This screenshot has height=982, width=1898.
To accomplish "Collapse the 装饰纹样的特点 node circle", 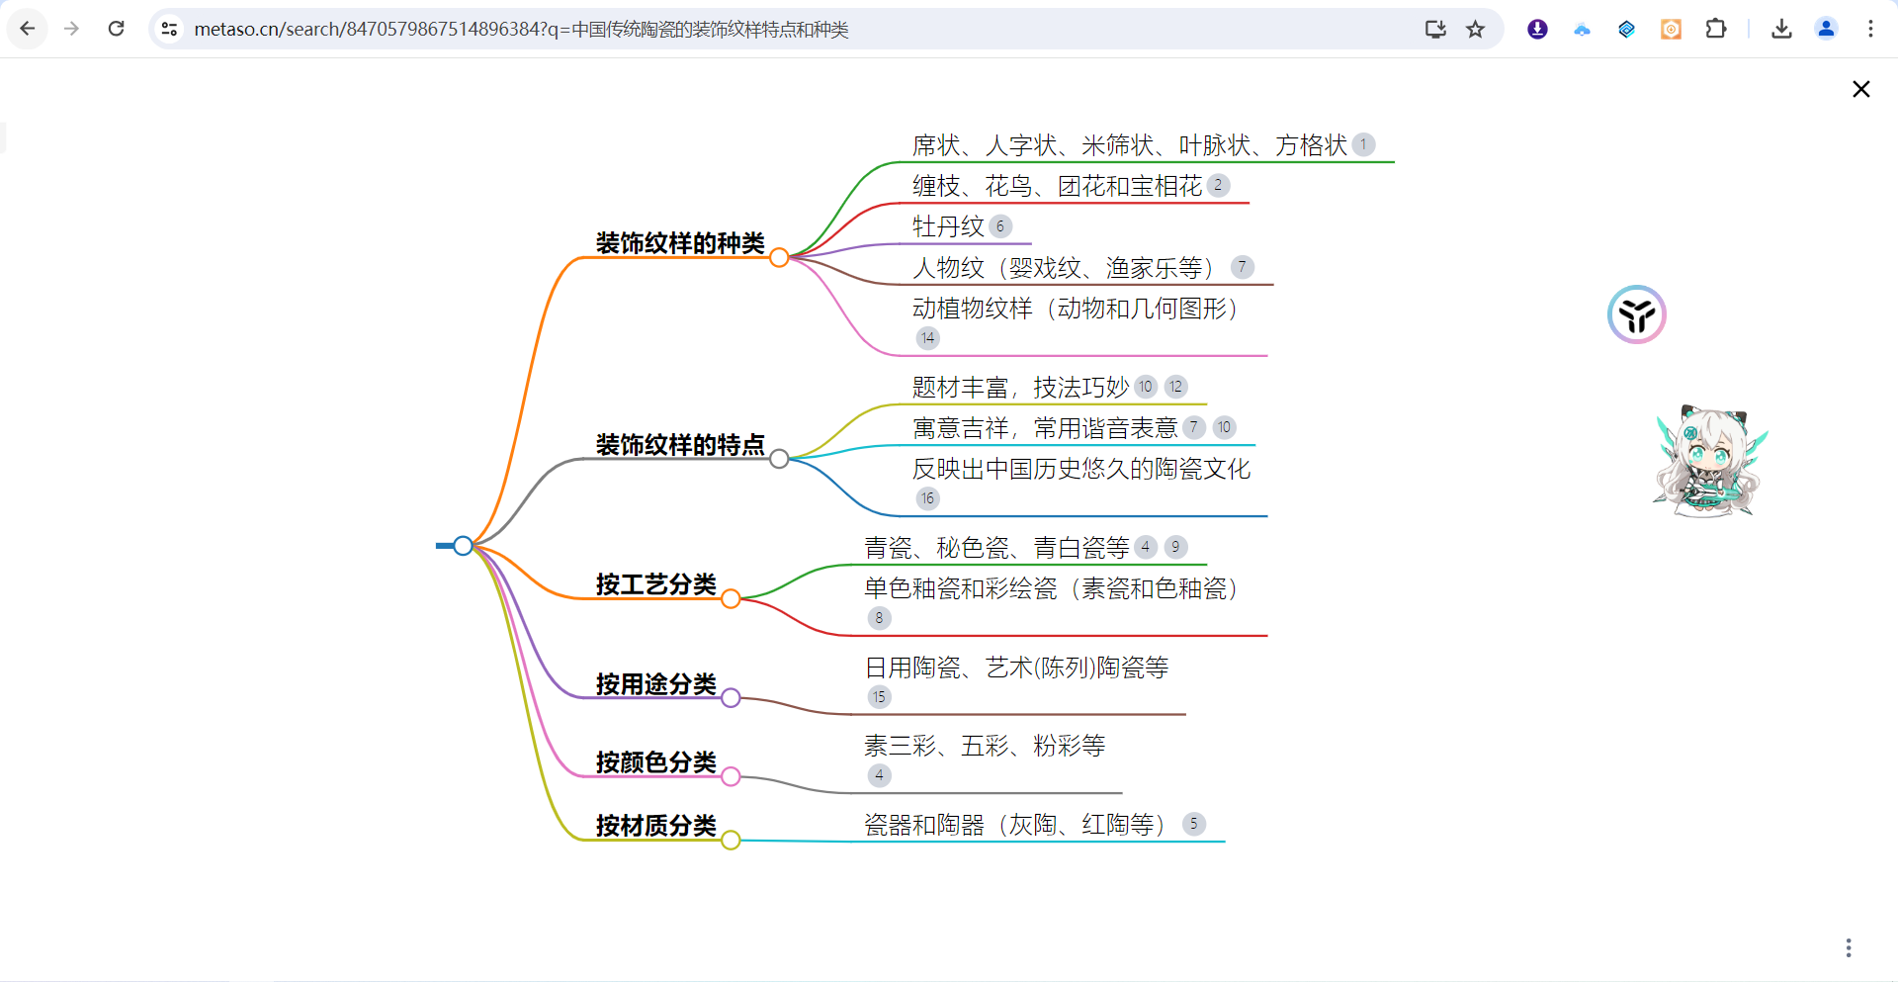I will 779,459.
